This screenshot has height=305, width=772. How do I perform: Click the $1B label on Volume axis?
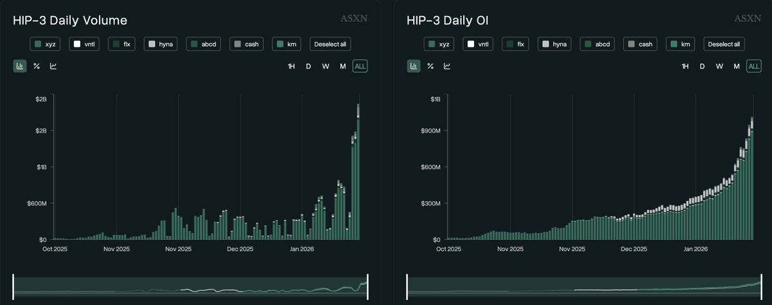(41, 167)
